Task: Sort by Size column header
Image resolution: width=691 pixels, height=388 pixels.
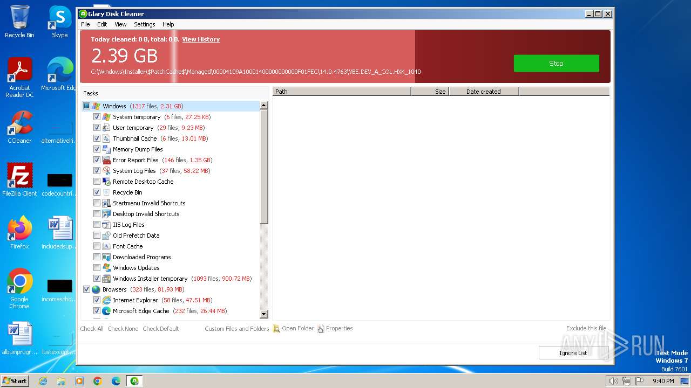Action: (430, 92)
